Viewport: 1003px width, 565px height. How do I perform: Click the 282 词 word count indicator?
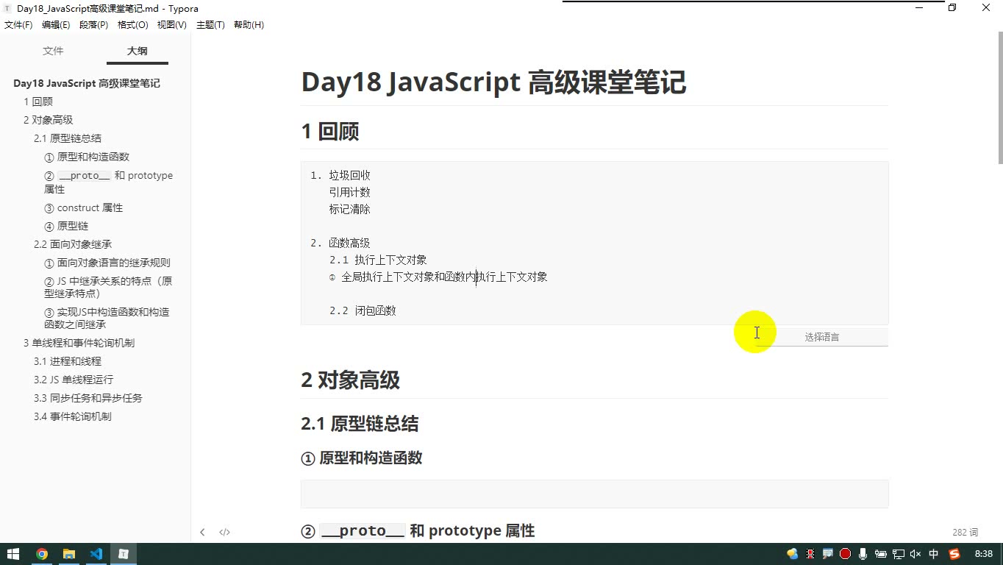point(965,532)
